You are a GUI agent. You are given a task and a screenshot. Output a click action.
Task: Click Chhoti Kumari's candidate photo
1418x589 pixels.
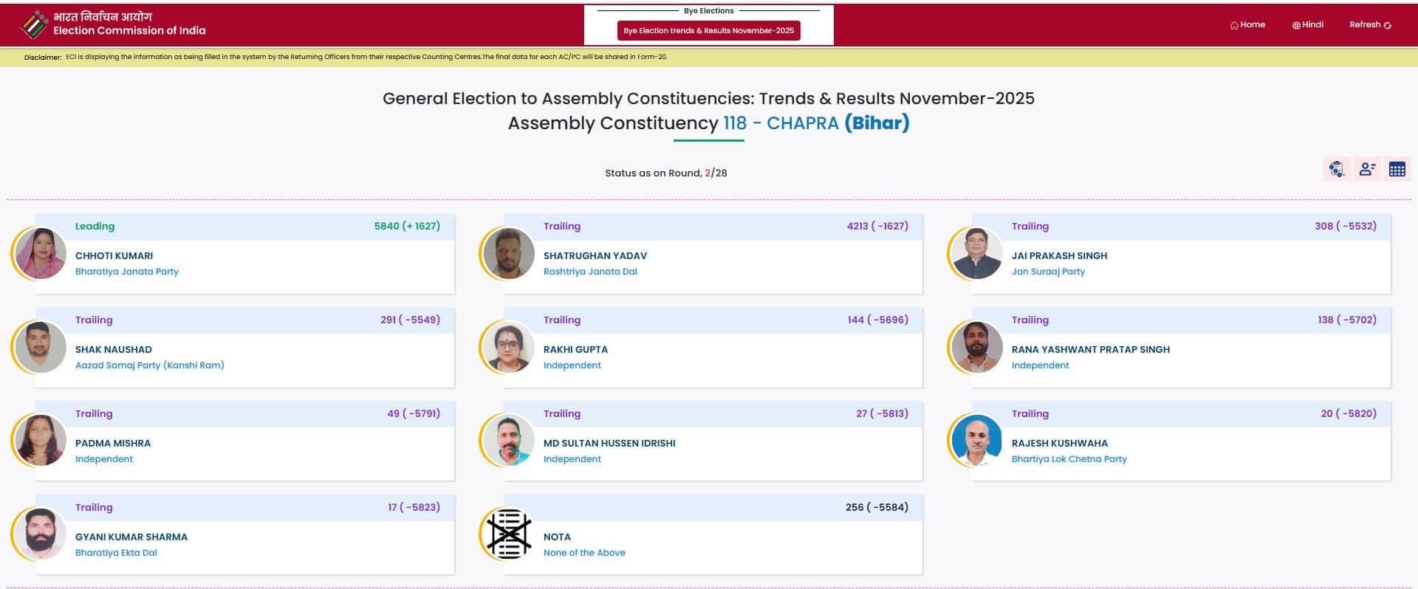[x=41, y=253]
